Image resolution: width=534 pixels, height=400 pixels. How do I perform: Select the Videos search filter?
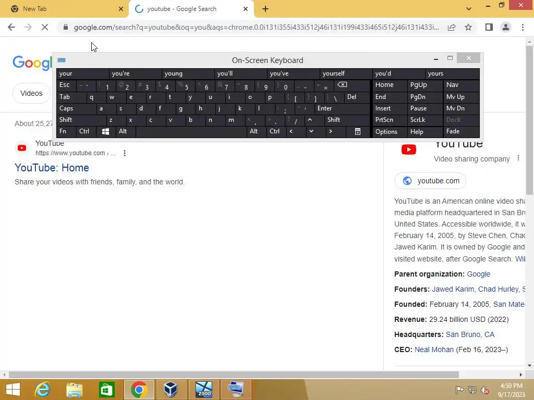[x=31, y=93]
